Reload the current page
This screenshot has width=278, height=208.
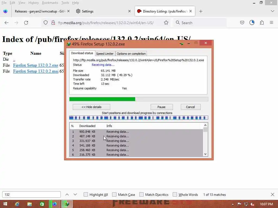click(x=26, y=23)
